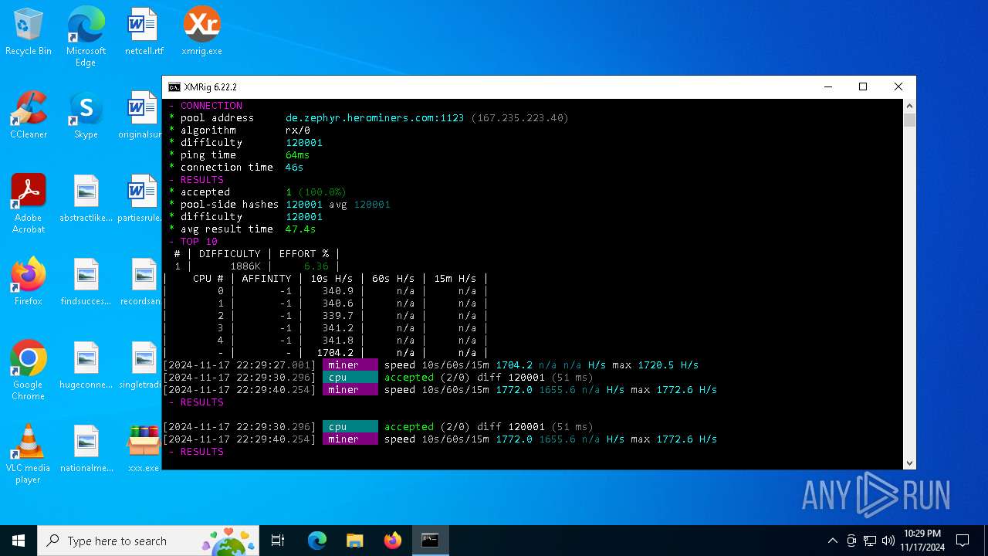988x556 pixels.
Task: Open Google Chrome desktop shortcut
Action: (29, 371)
